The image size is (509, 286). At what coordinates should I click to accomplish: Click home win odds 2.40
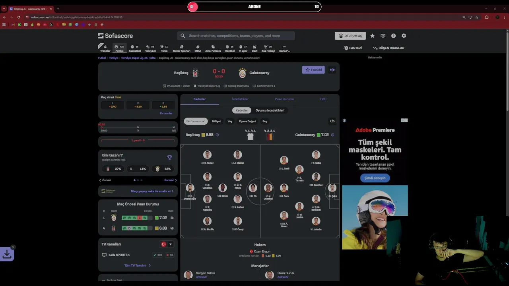(113, 105)
